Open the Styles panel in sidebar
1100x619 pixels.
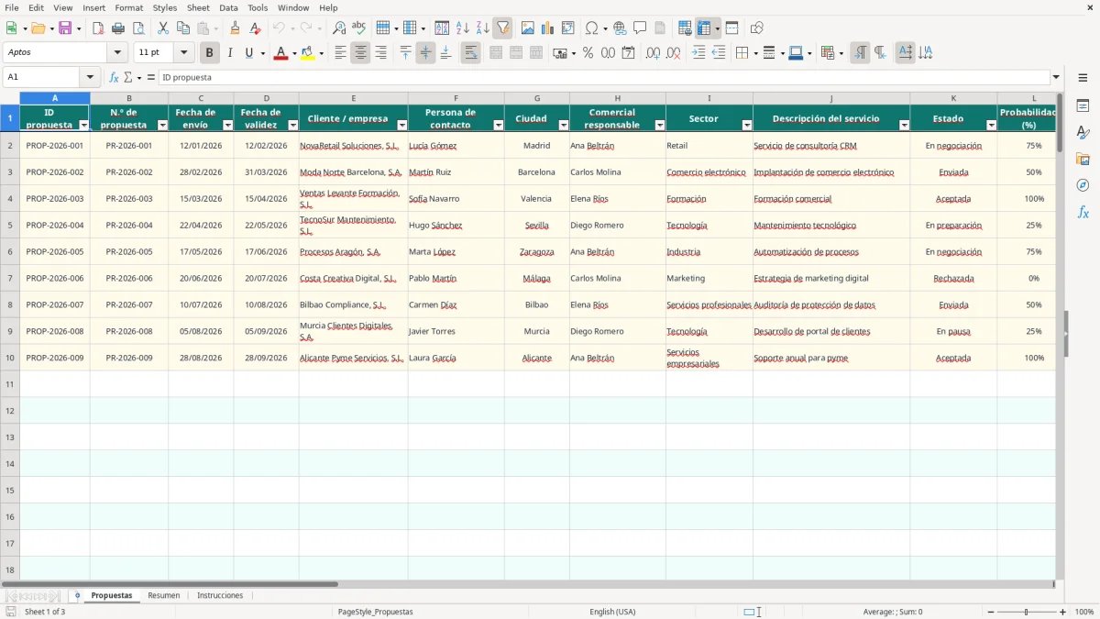click(1083, 133)
